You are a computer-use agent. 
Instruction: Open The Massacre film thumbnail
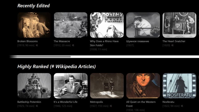click(x=70, y=25)
